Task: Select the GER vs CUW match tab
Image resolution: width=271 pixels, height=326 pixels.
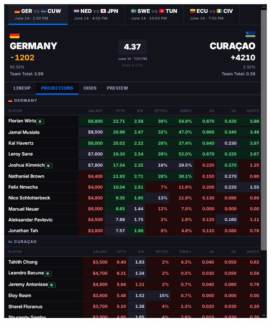Action: 38,14
